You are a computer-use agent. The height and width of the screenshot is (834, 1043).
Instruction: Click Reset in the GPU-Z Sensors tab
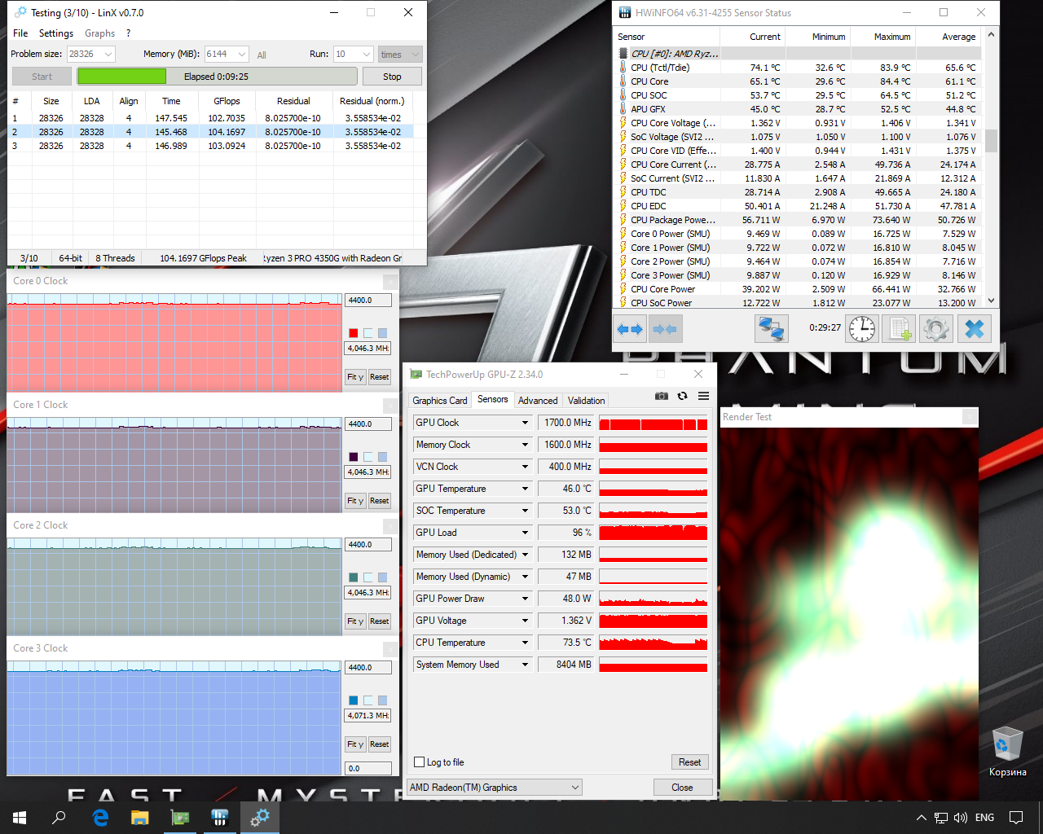[x=689, y=762]
